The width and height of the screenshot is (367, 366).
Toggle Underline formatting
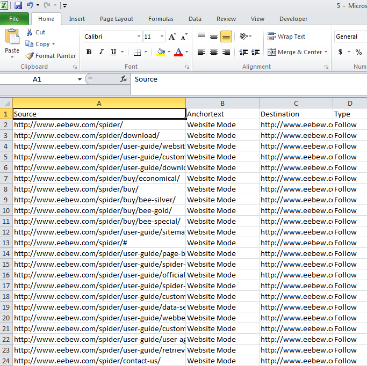(x=113, y=52)
